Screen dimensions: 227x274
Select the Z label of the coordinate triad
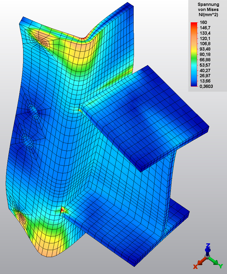pos(208,245)
